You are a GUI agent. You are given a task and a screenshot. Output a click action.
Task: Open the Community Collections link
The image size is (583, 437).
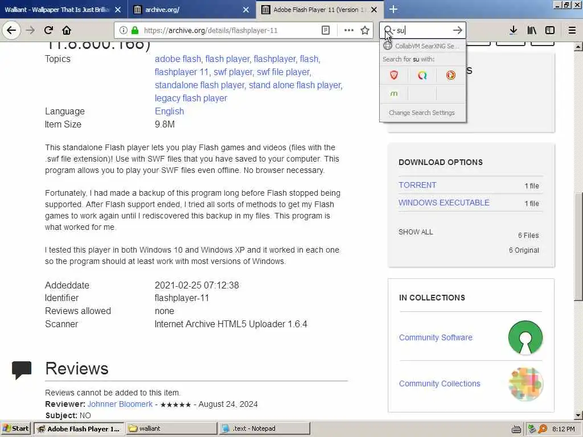coord(440,384)
